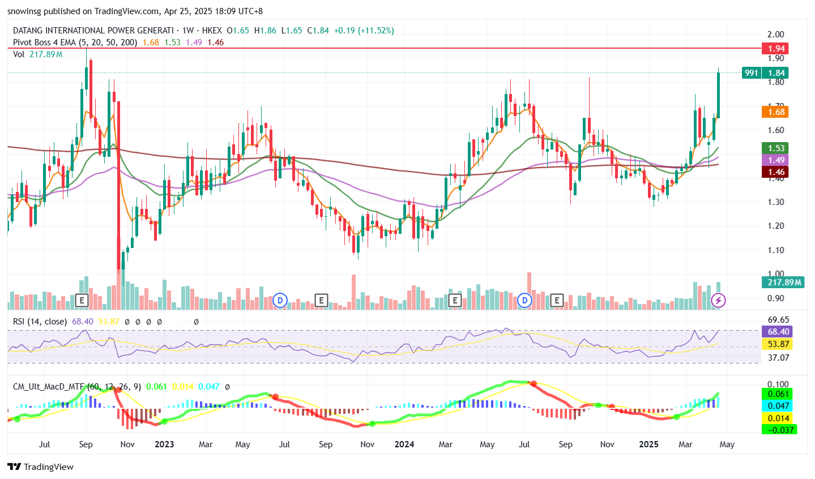Click the 0.90 level on price axis
Image resolution: width=815 pixels, height=479 pixels.
(776, 298)
